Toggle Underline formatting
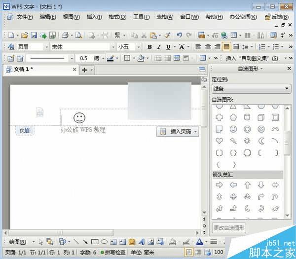The width and height of the screenshot is (296, 259). (x=168, y=47)
